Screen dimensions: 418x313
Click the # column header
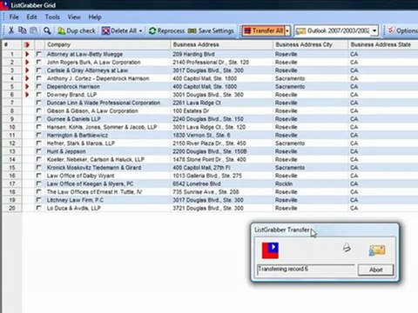click(12, 44)
